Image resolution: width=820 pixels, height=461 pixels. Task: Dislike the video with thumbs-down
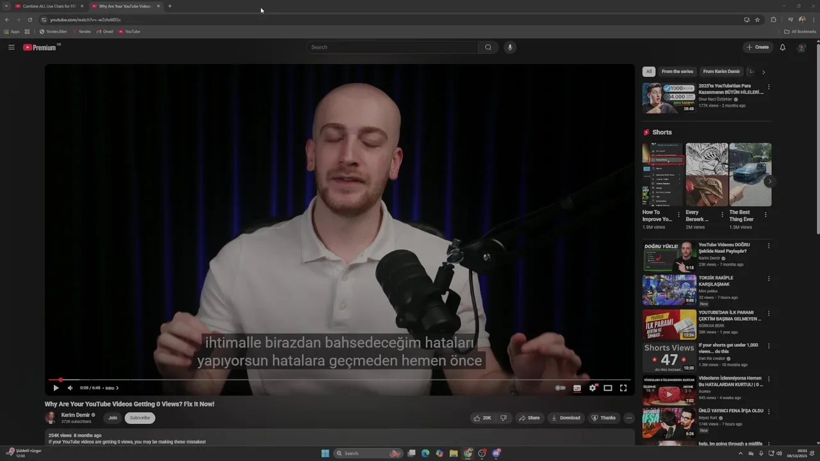pos(504,418)
